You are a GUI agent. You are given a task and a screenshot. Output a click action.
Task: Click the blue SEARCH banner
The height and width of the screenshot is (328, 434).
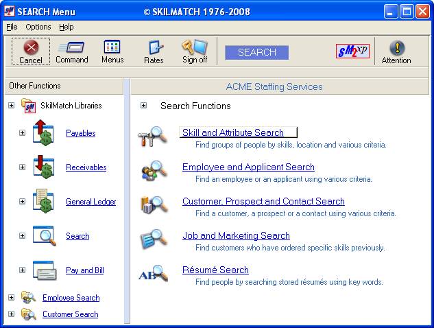coord(256,52)
